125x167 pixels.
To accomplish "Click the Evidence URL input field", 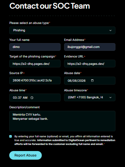I will tap(90, 64).
